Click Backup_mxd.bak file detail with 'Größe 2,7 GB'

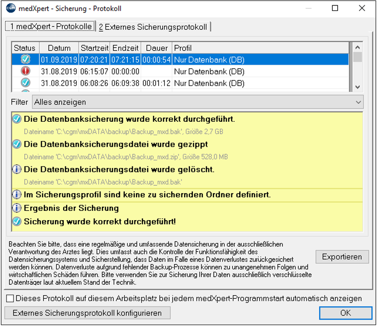tap(123, 132)
